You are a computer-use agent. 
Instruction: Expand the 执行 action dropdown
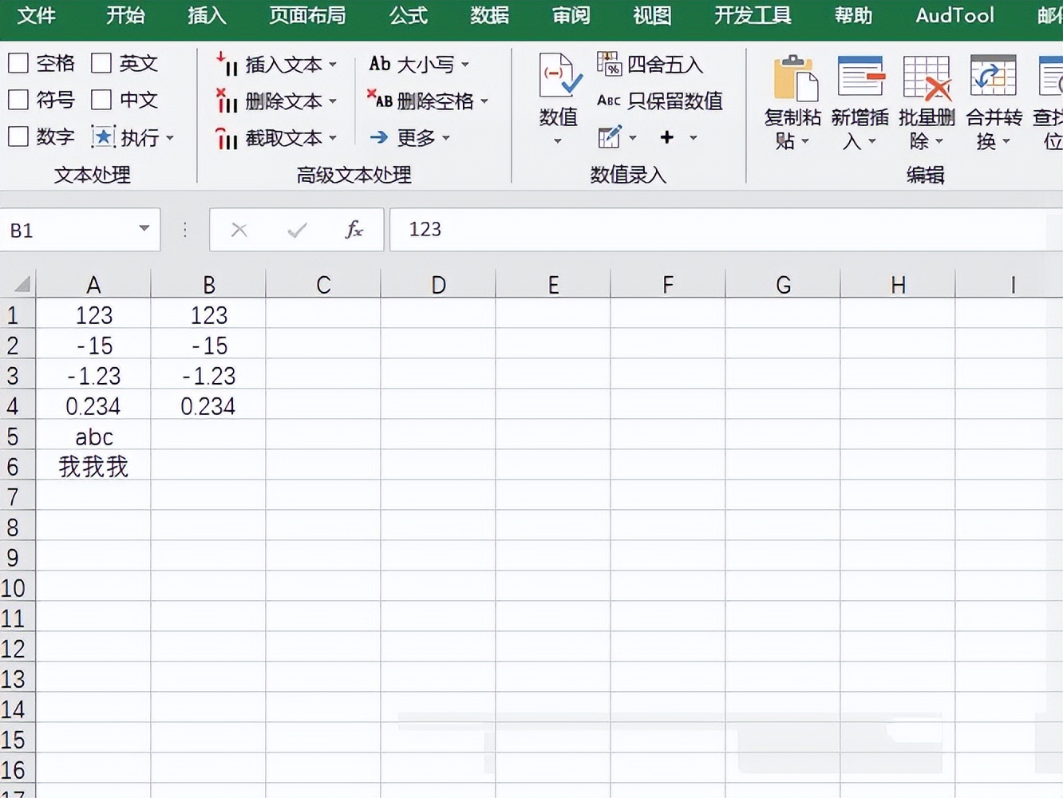pos(171,137)
